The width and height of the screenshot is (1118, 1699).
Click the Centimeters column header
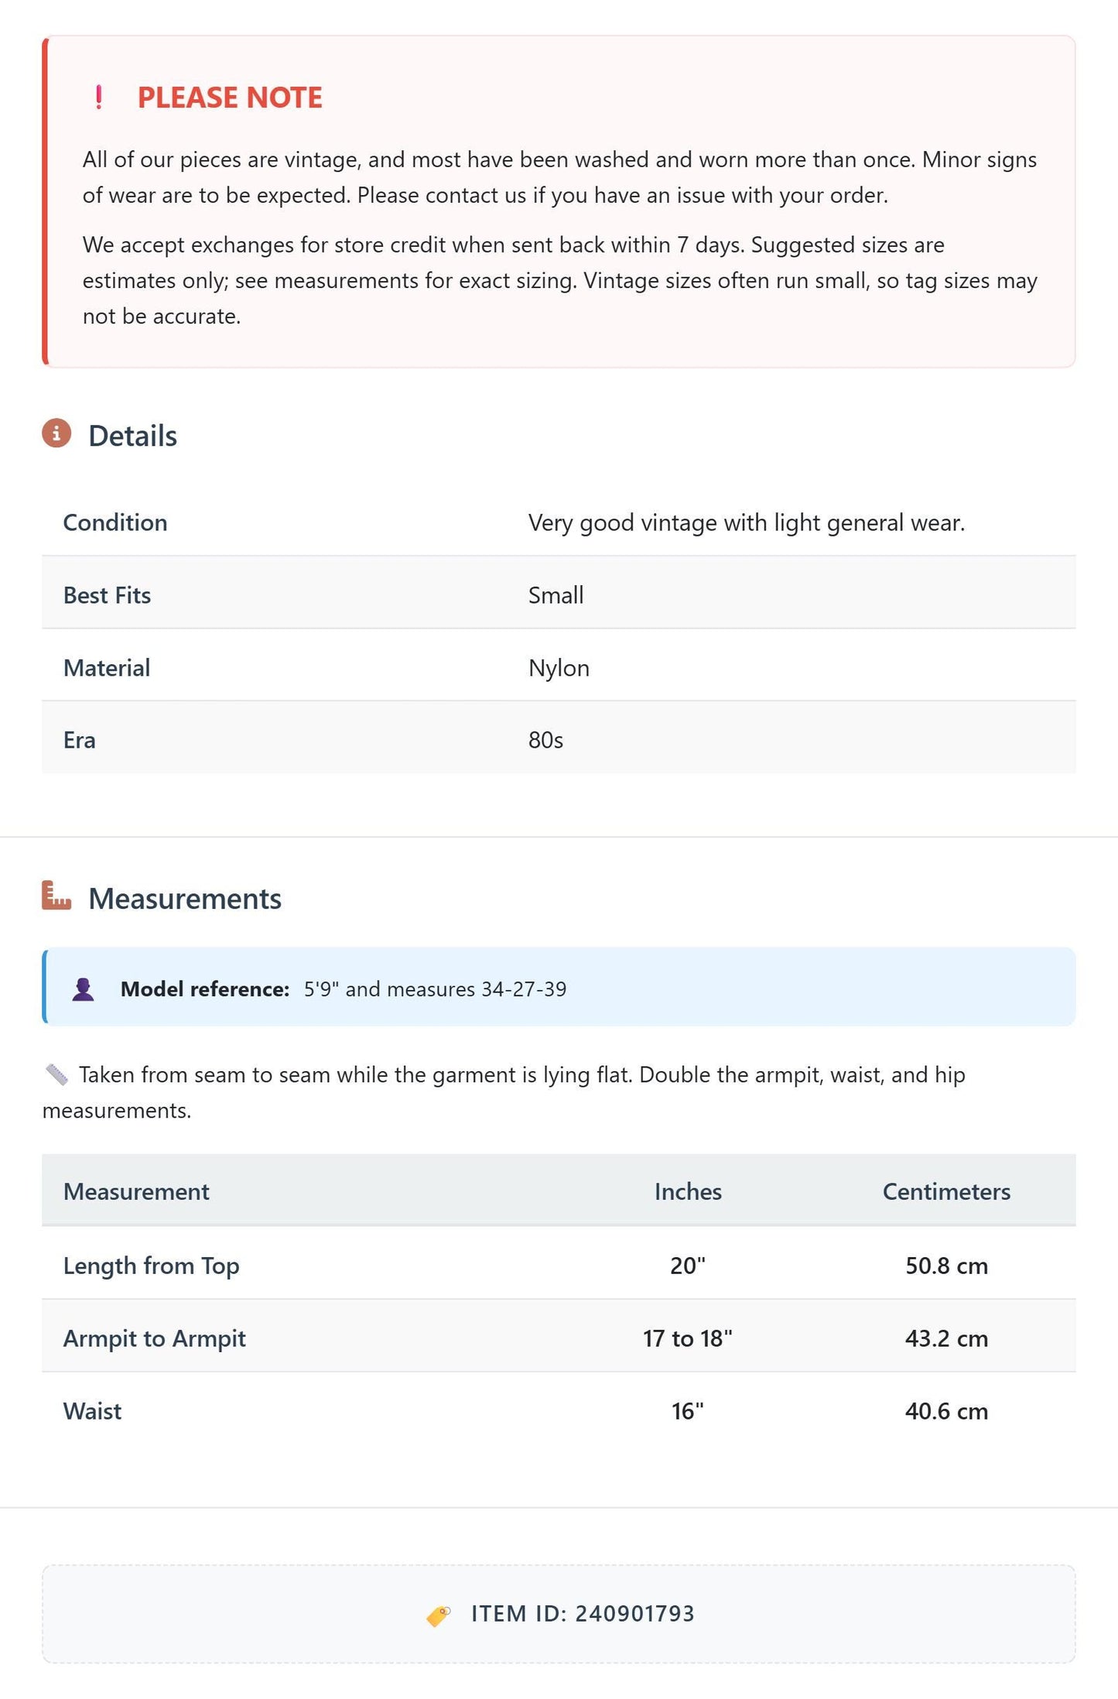[946, 1191]
